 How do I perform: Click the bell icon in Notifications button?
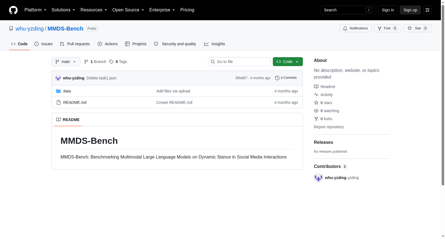tap(345, 28)
